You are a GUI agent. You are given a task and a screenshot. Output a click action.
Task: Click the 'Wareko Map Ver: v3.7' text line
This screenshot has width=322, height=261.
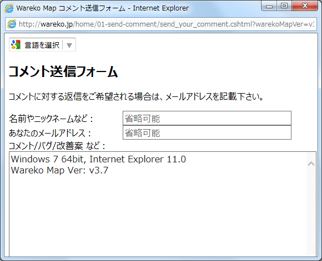tap(59, 170)
